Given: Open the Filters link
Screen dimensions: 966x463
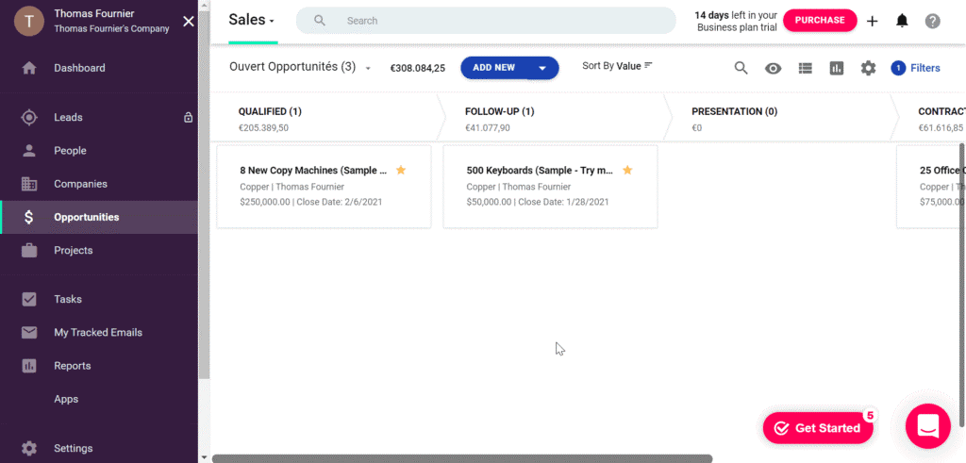Looking at the screenshot, I should pos(915,68).
